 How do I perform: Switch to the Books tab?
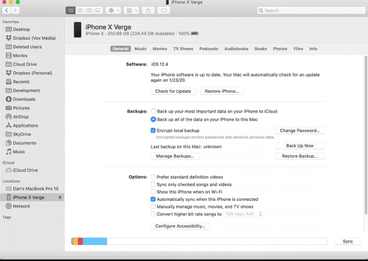click(x=261, y=49)
